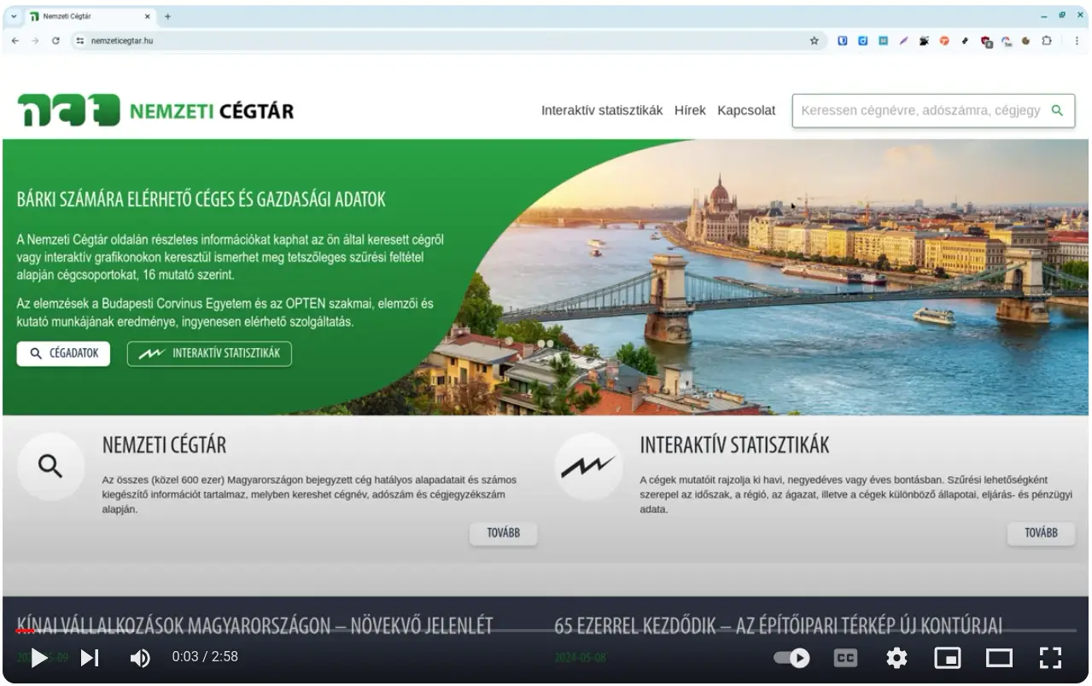Image resolution: width=1092 pixels, height=686 pixels.
Task: Click TOVÁBB under the Nemzeti Cégtár section
Action: click(503, 533)
